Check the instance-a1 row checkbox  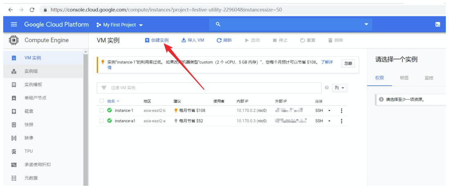[101, 121]
